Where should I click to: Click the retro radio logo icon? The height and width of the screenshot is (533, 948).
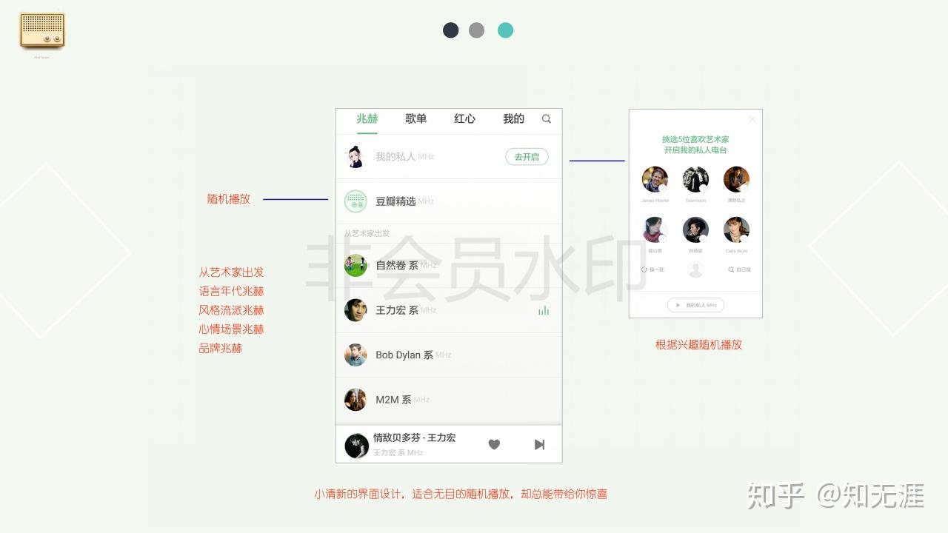[42, 31]
